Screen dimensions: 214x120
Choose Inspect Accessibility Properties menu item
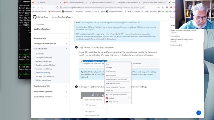click(x=118, y=87)
